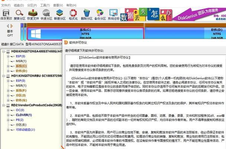
Task: Go to the previous disk with the left arrow
Action: tap(8, 26)
